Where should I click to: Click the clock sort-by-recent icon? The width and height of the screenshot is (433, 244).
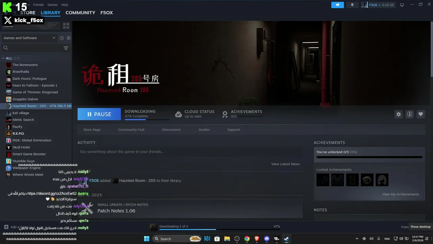coord(62,38)
